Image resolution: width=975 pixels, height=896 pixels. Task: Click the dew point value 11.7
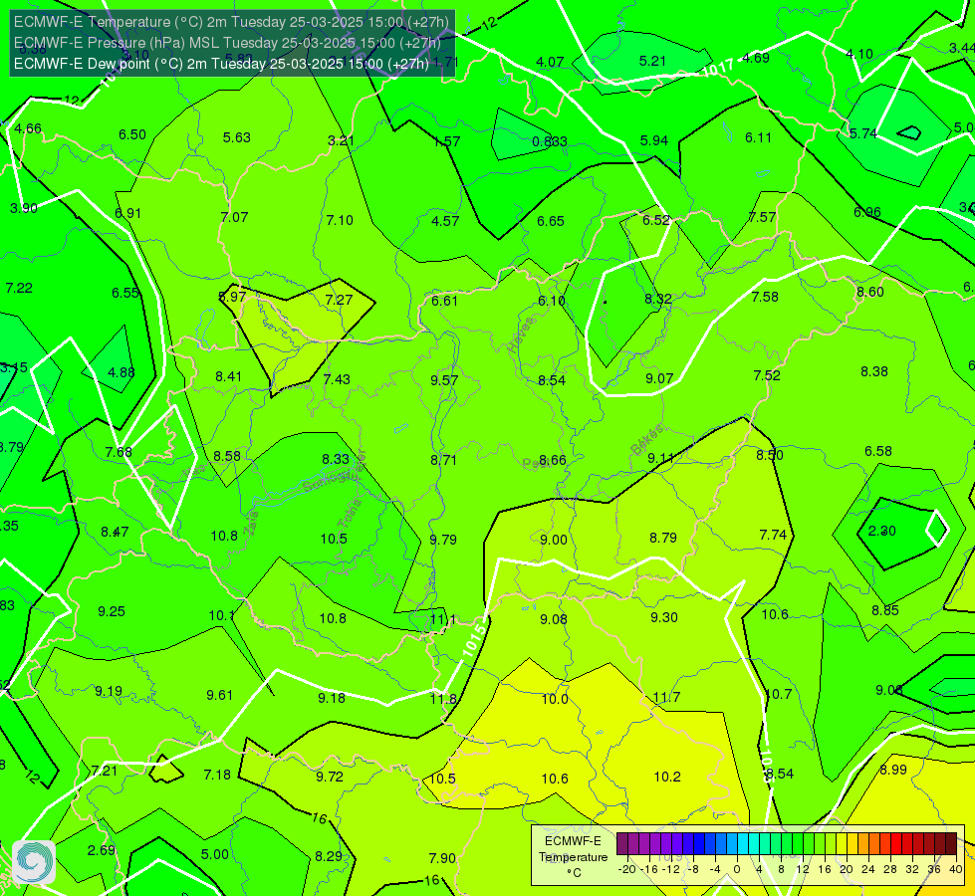(x=666, y=698)
